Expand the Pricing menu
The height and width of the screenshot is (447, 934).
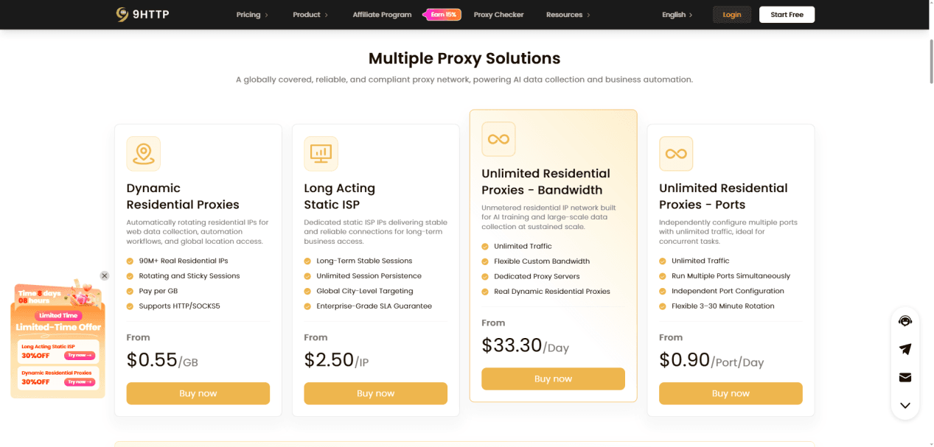coord(252,15)
